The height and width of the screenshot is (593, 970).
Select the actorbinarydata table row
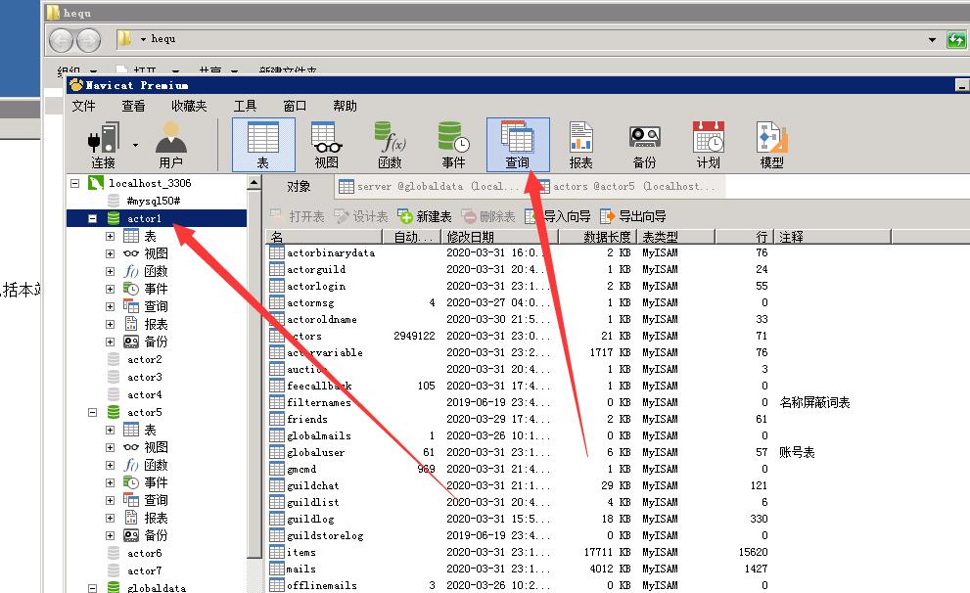pos(331,252)
